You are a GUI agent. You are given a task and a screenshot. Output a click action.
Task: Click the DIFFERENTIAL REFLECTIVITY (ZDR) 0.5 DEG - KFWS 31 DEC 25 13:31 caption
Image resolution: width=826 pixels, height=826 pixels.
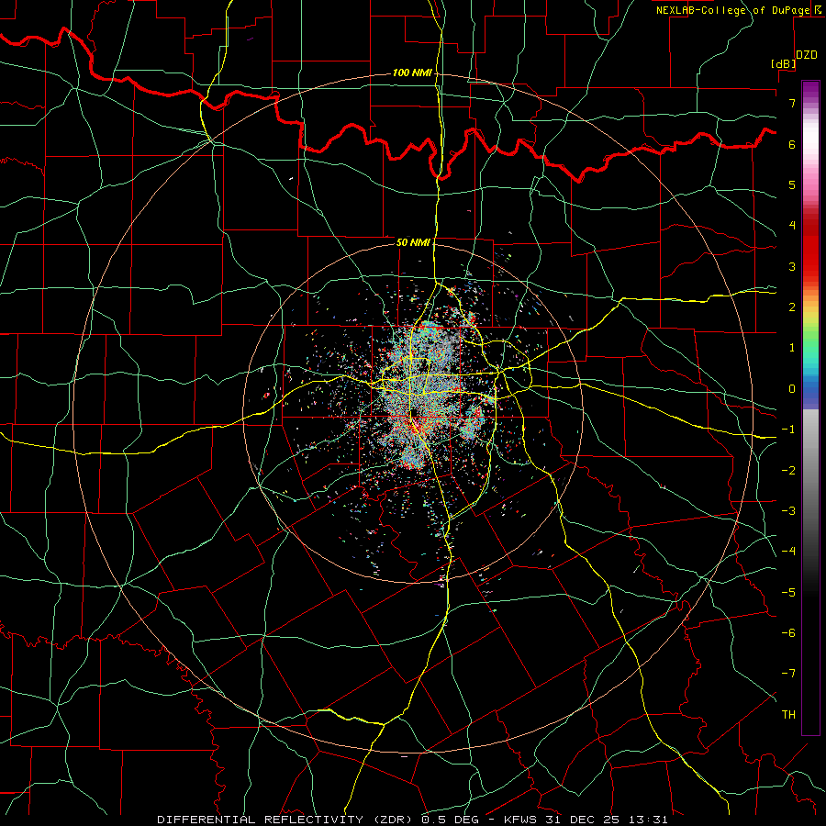coord(412,820)
